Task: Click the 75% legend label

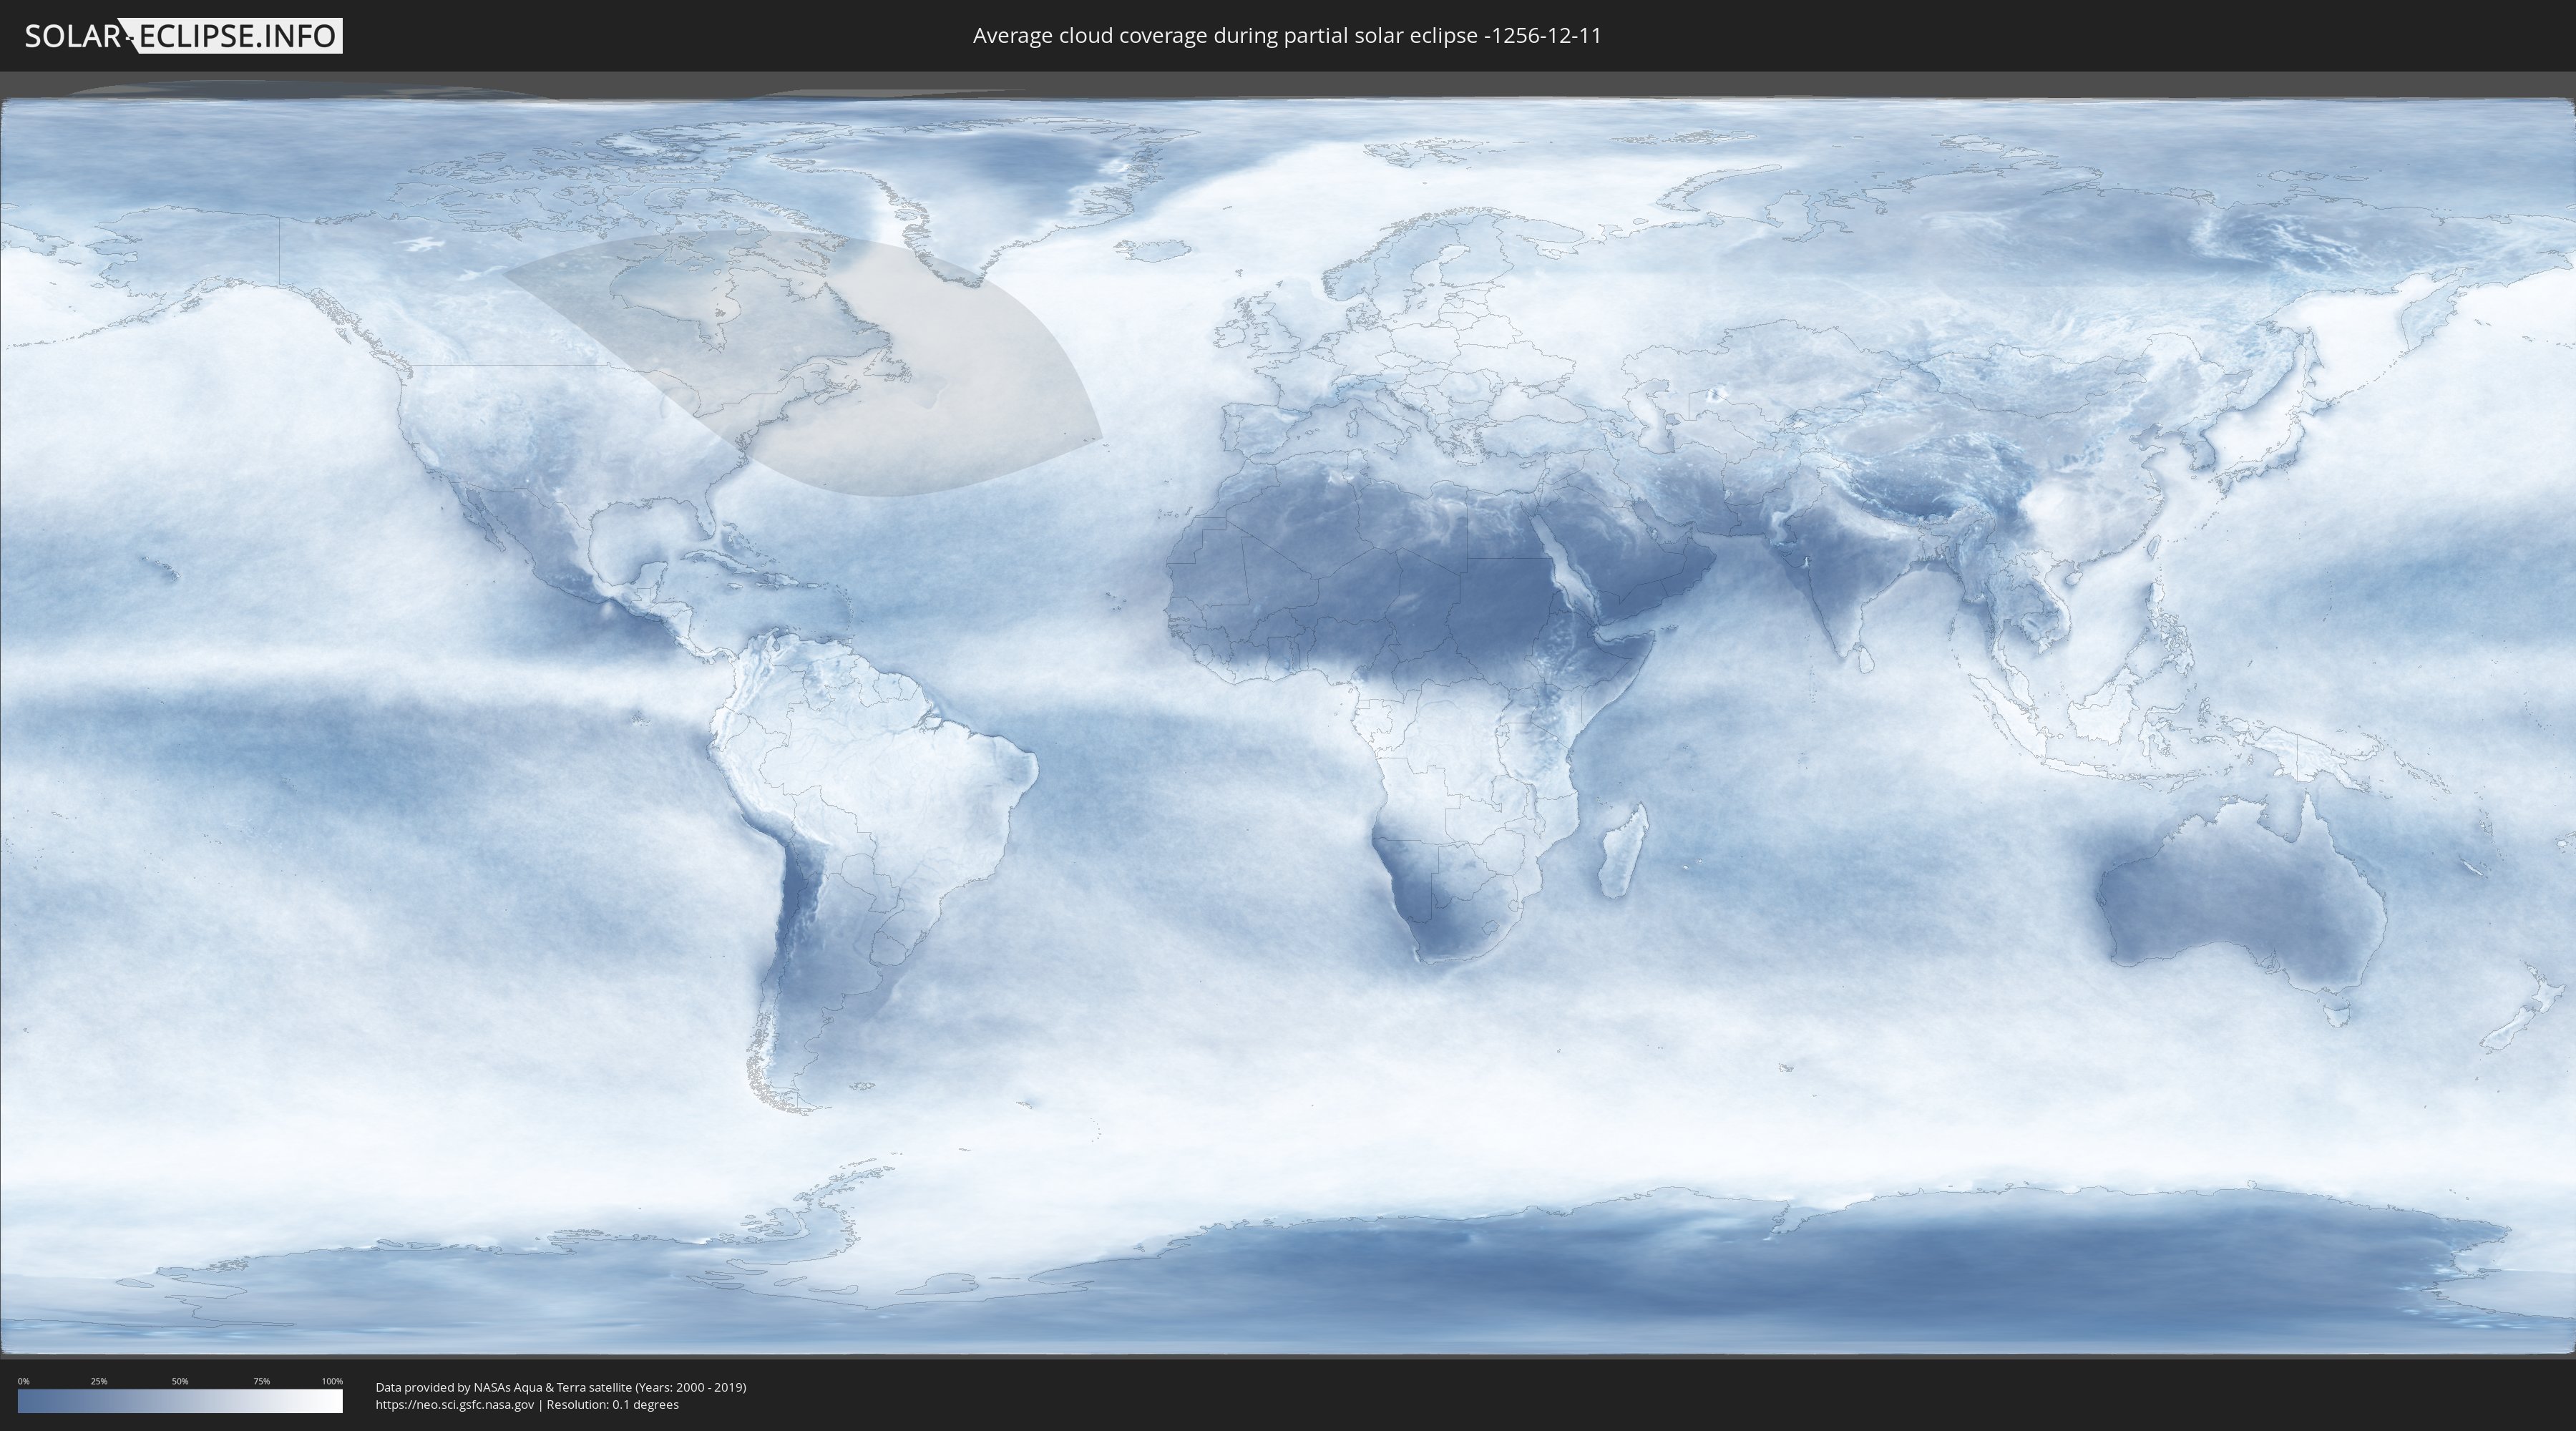Action: click(261, 1381)
